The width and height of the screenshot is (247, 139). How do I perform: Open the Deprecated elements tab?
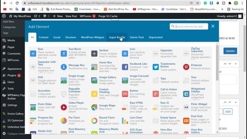click(156, 37)
